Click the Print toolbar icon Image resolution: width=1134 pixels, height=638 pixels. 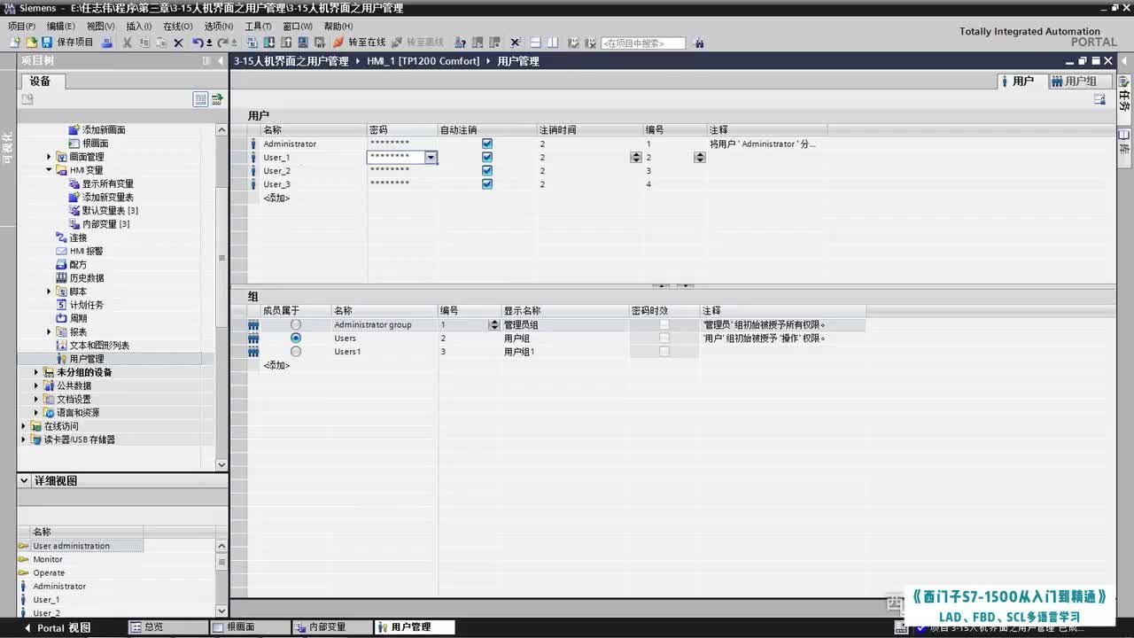point(107,43)
